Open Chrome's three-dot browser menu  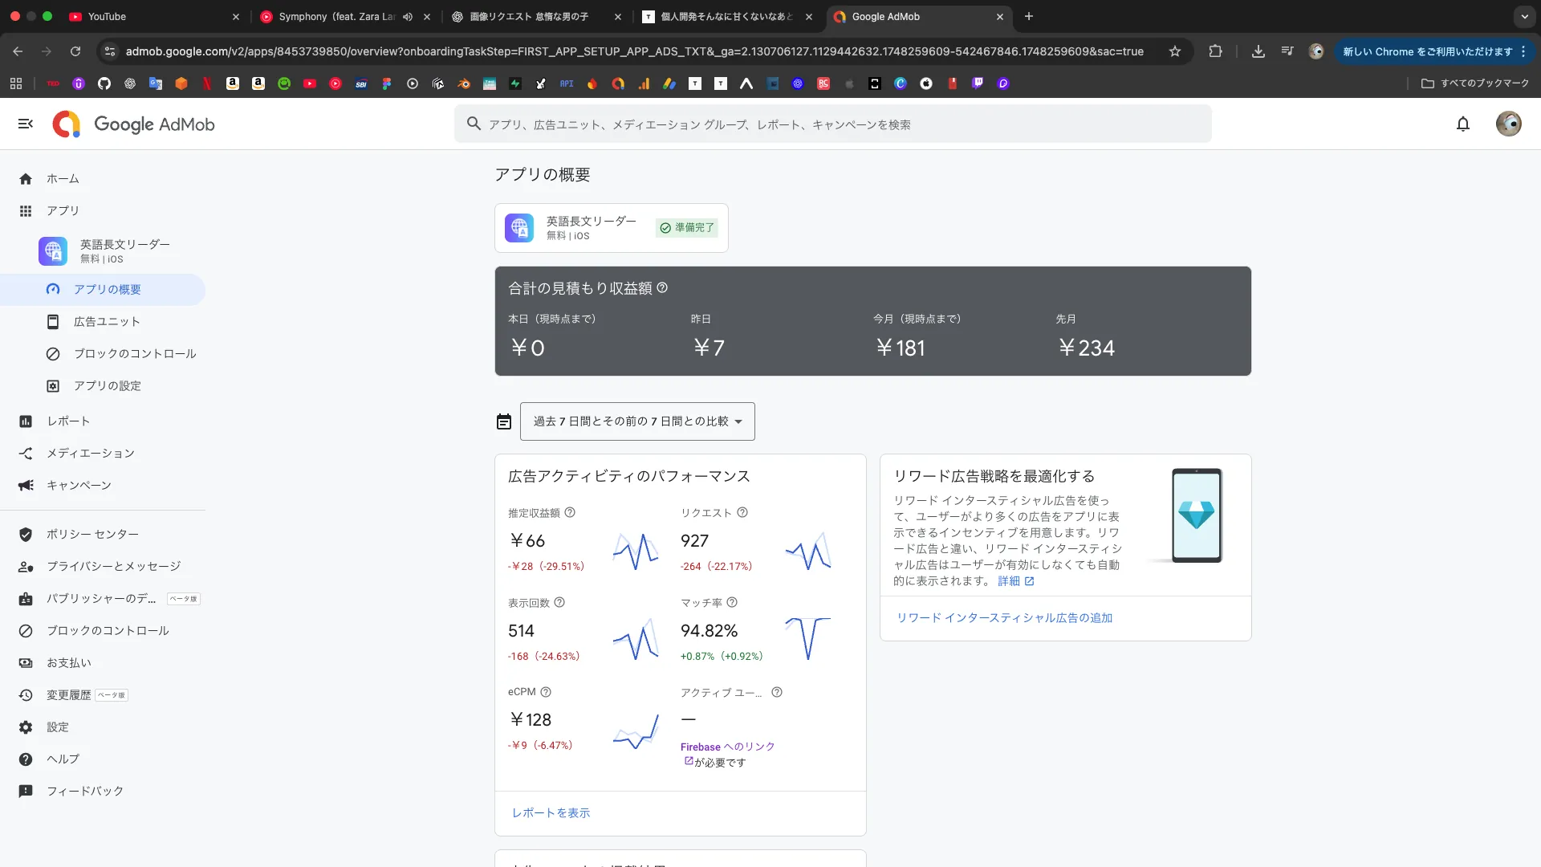click(x=1524, y=51)
